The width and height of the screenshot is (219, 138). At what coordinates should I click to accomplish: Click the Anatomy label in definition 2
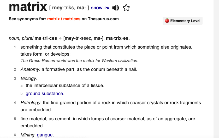point(30,69)
